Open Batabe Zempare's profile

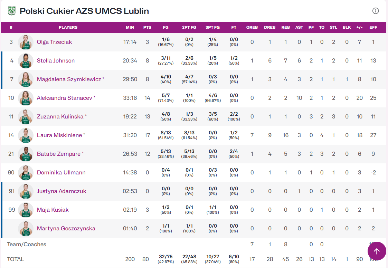tap(59, 154)
